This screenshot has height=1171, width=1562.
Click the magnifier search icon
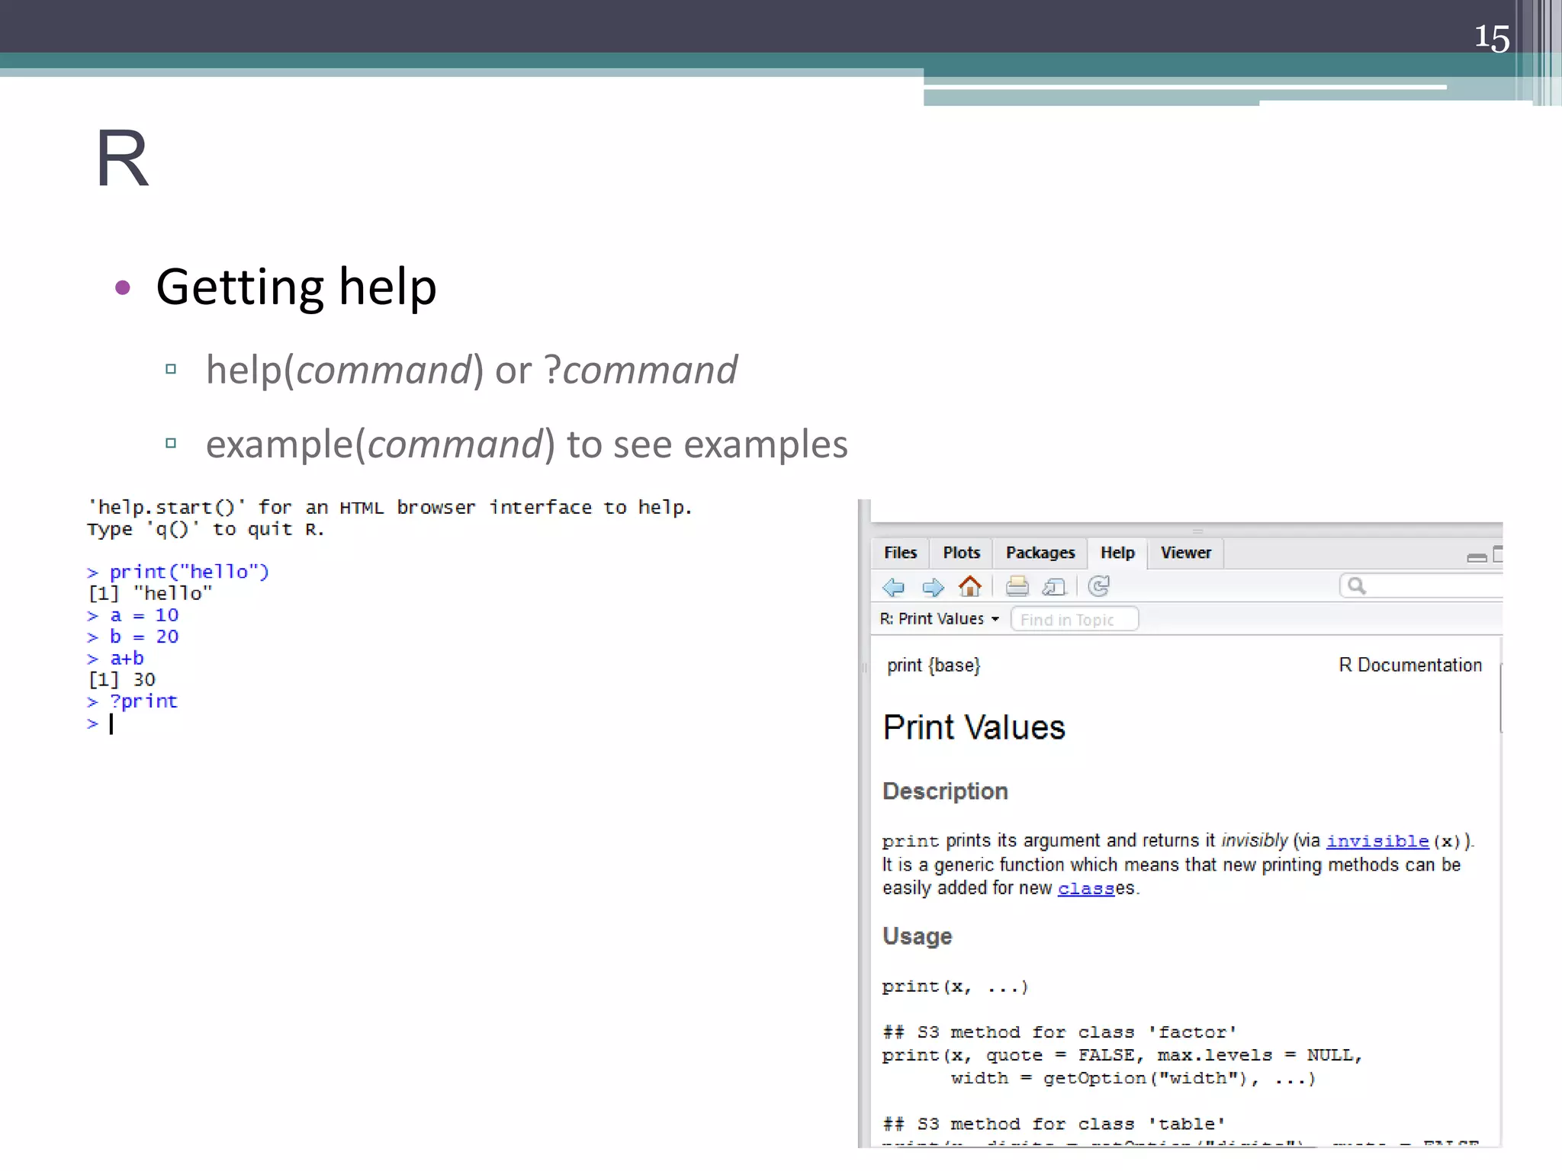(x=1356, y=585)
